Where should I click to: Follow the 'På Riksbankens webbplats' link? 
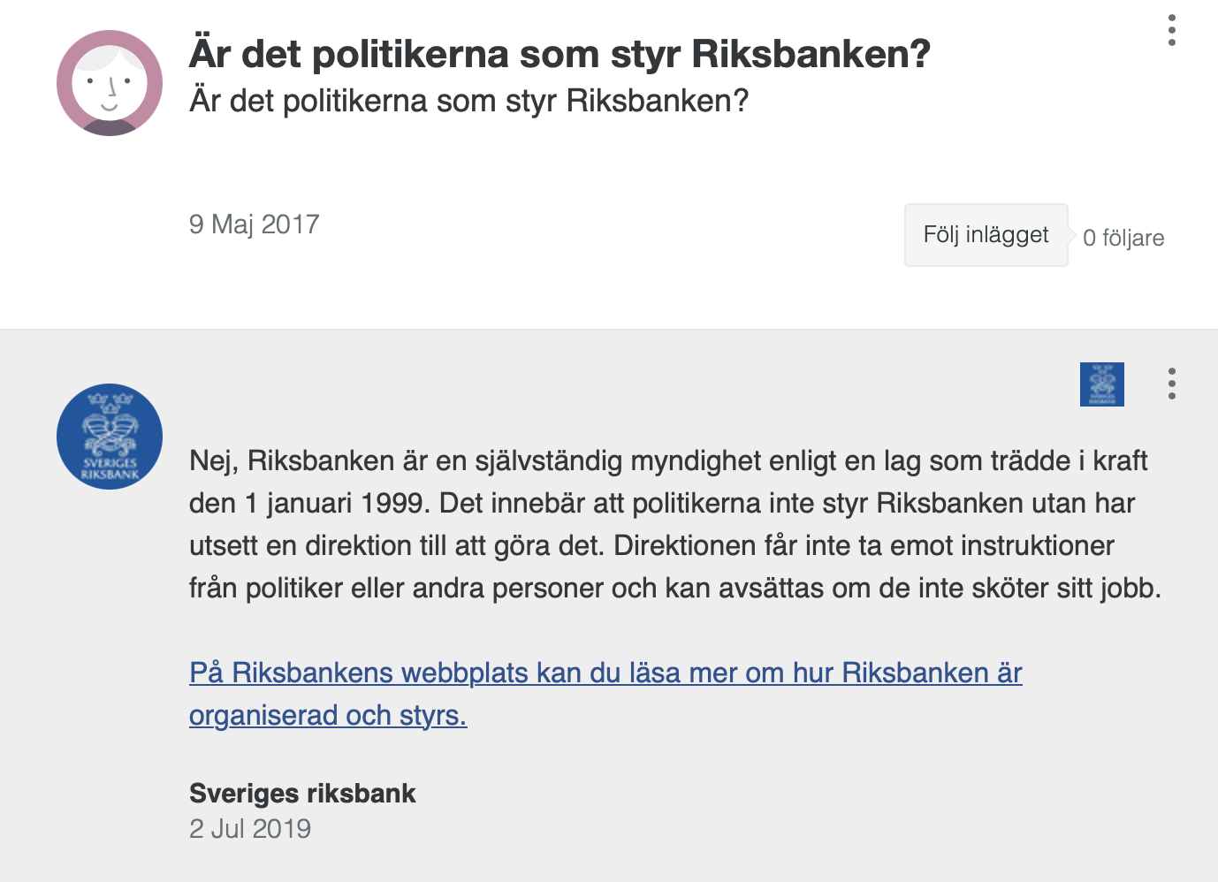coord(605,673)
